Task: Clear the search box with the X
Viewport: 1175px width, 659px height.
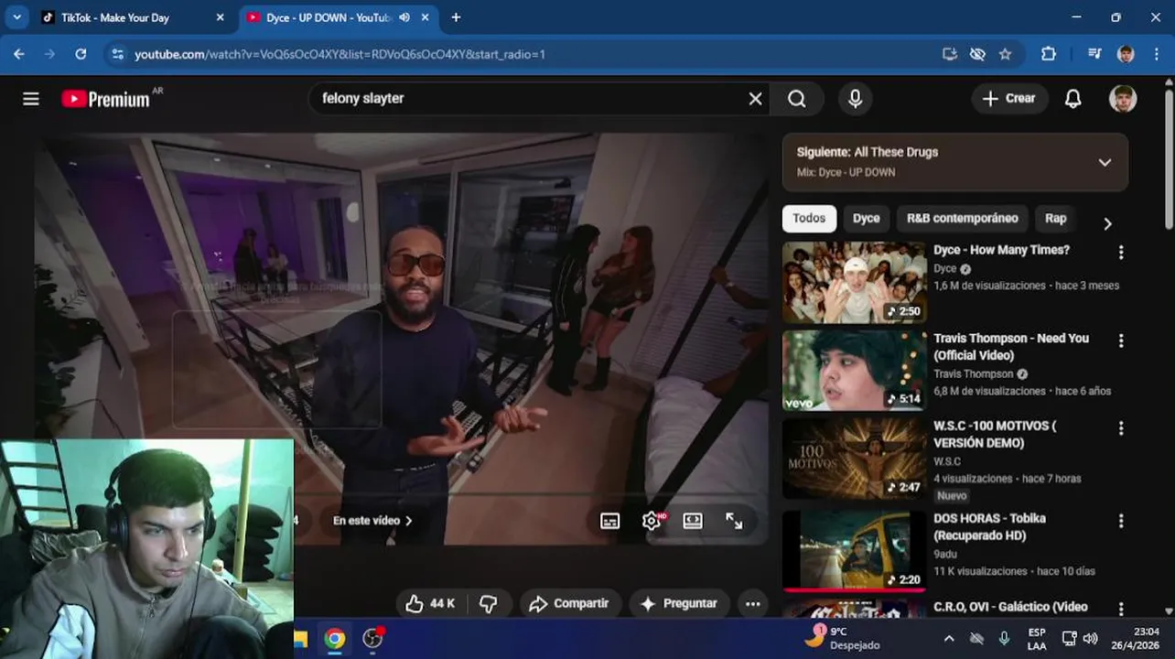Action: pos(755,99)
